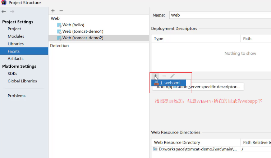This screenshot has height=158, width=271.
Task: Remove the deployment descriptor with minus icon
Action: click(x=164, y=76)
